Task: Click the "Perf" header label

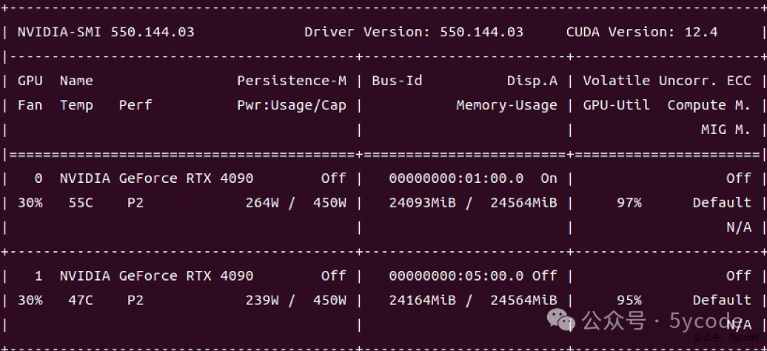Action: (135, 105)
